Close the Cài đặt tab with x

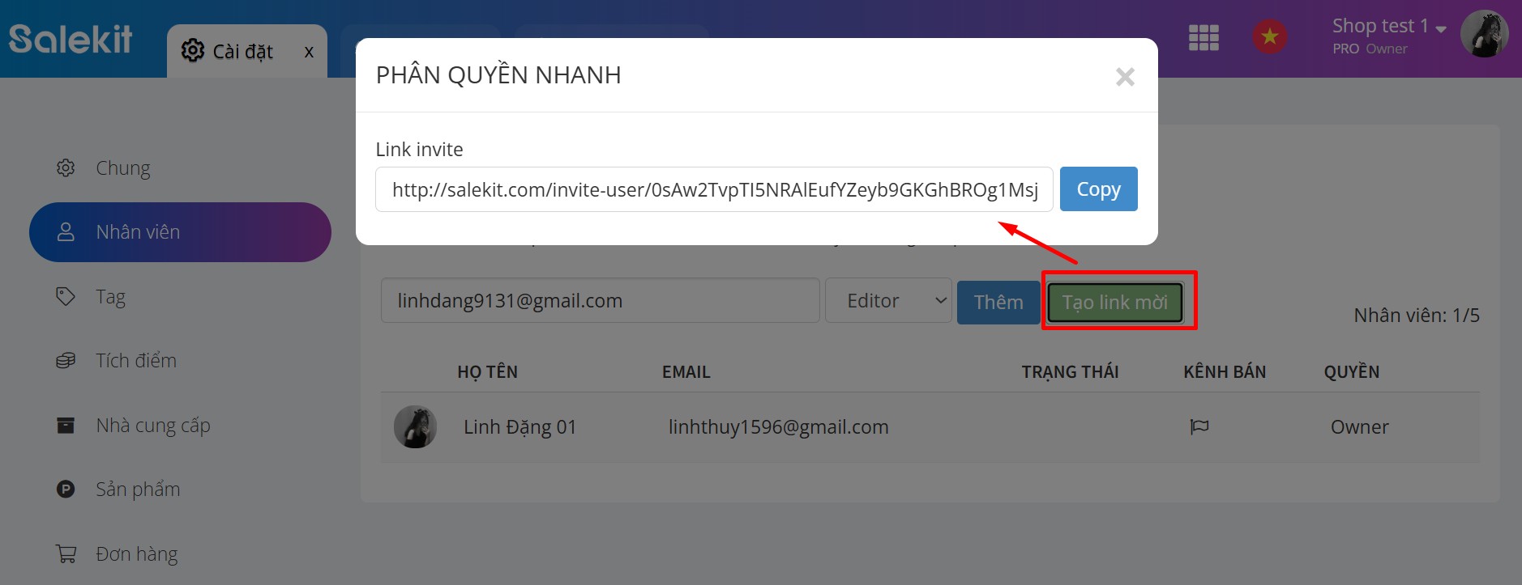[x=309, y=52]
